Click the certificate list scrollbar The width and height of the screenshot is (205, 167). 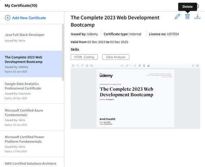[x=63, y=52]
